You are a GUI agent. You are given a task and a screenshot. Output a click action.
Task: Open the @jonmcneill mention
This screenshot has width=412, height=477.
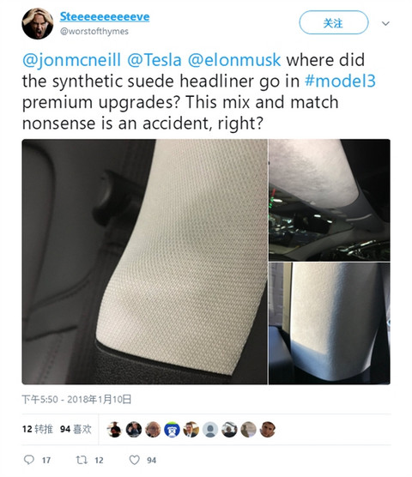72,60
